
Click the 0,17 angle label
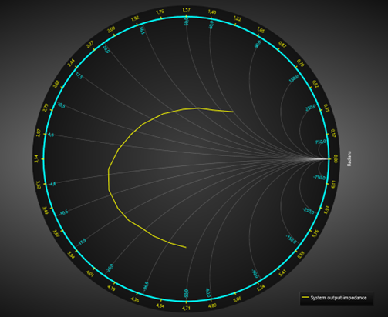[333, 133]
